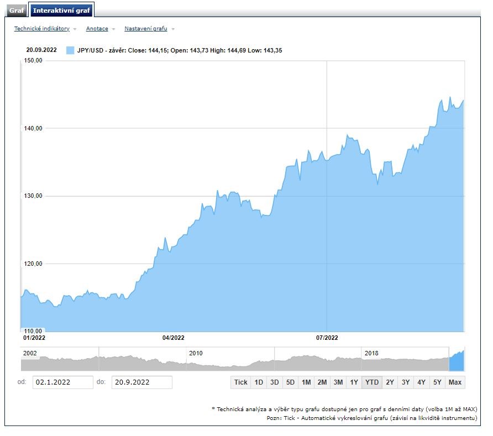Switch range to 1M
The width and height of the screenshot is (493, 436).
click(306, 382)
